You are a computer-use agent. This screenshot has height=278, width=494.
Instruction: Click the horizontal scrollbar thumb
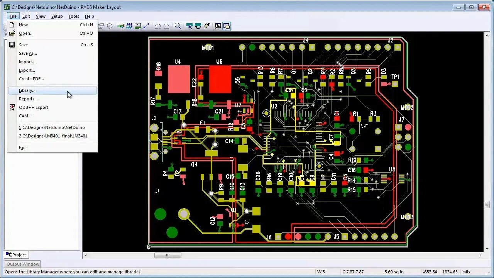tap(168, 255)
